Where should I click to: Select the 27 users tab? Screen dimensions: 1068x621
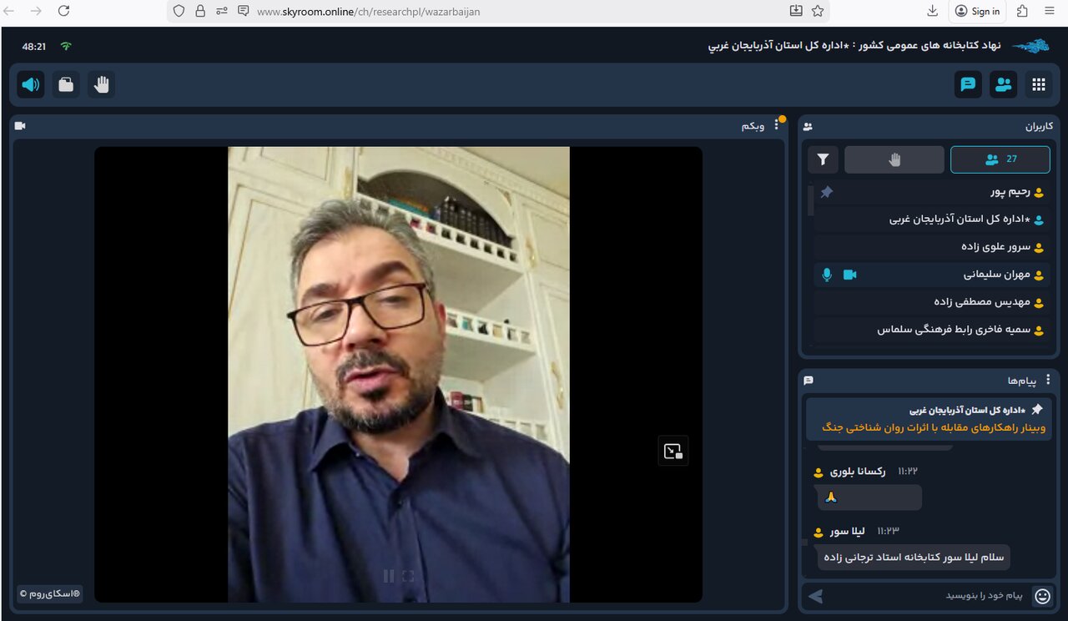click(x=1000, y=159)
